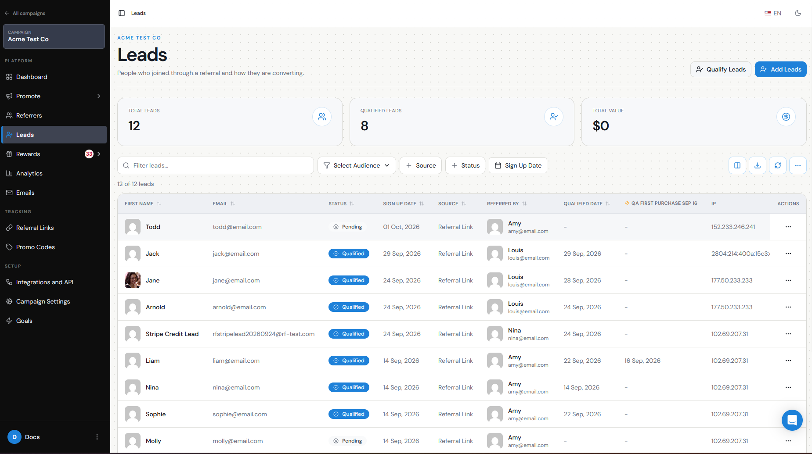This screenshot has height=454, width=812.
Task: Open the Acme Test Co campaign switcher
Action: coord(54,36)
